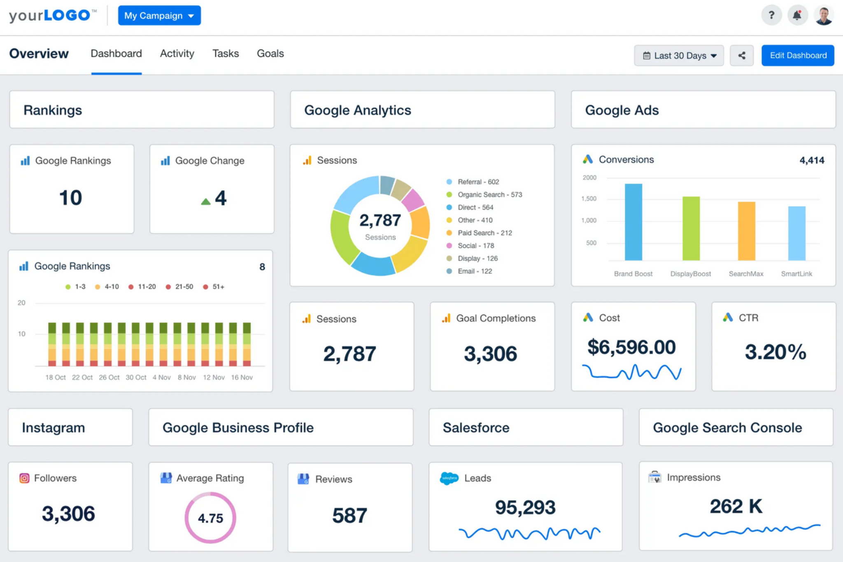Open the My Campaign dropdown
Screen dimensions: 843x562
pos(159,16)
